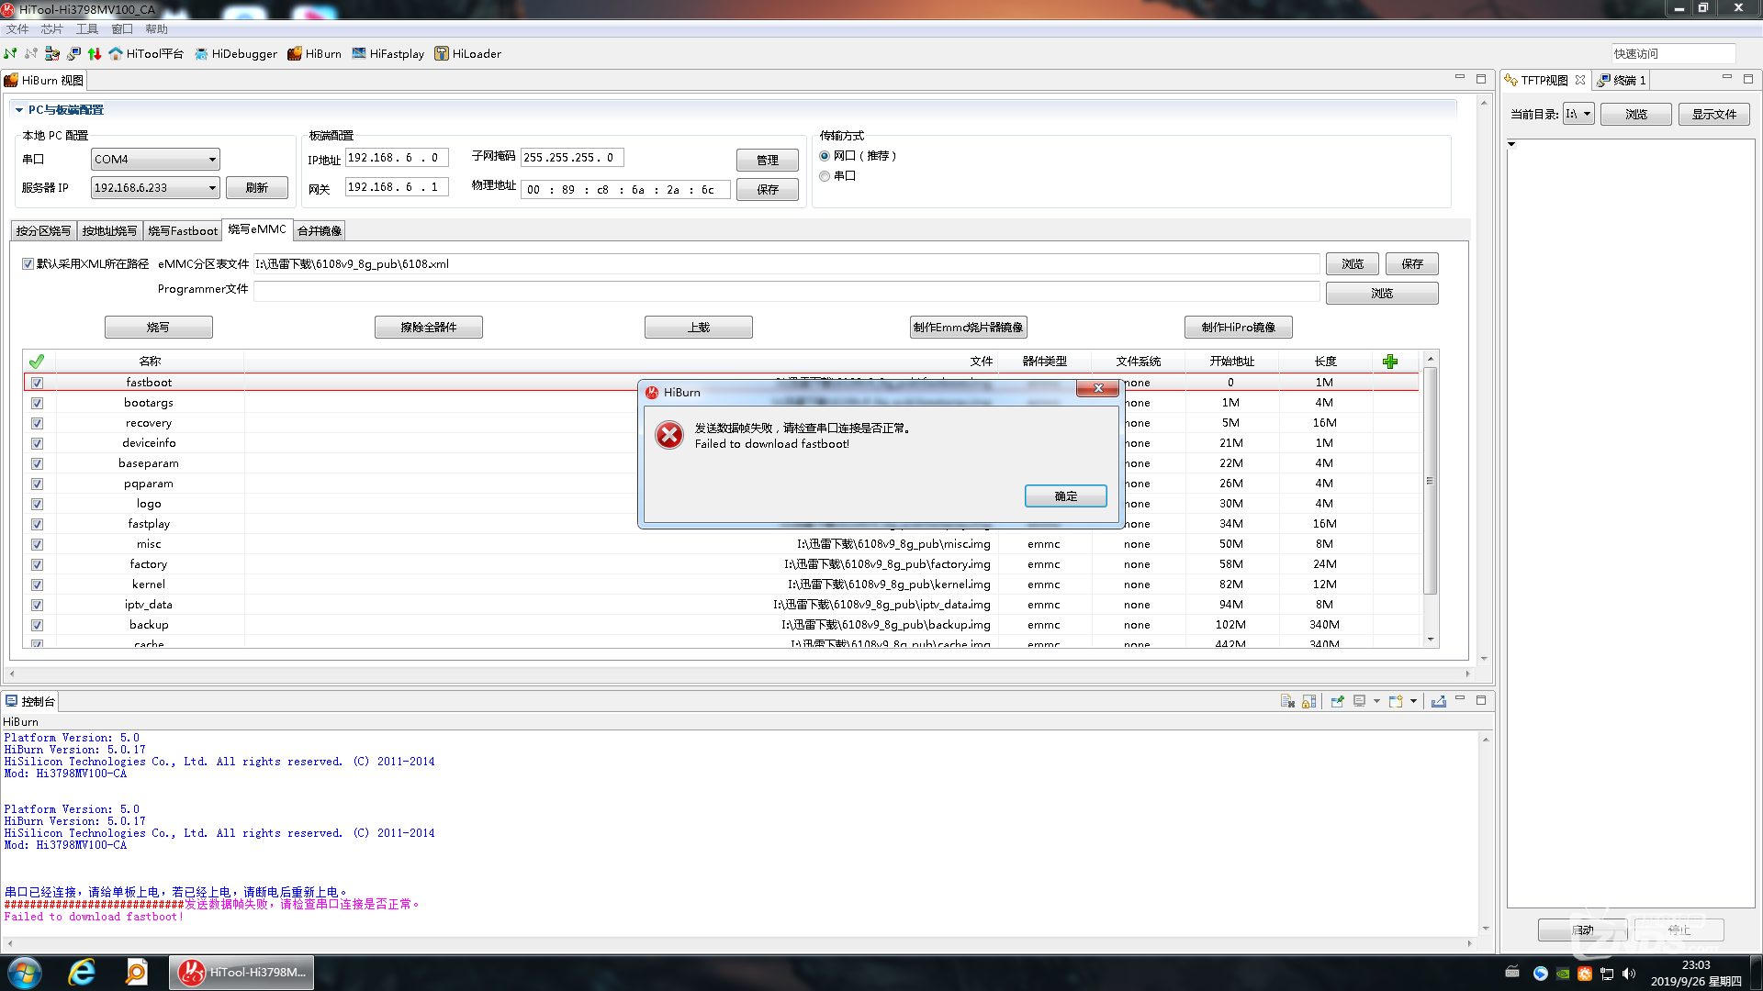Viewport: 1763px width, 991px height.
Task: Open the search app on taskbar
Action: pos(137,973)
